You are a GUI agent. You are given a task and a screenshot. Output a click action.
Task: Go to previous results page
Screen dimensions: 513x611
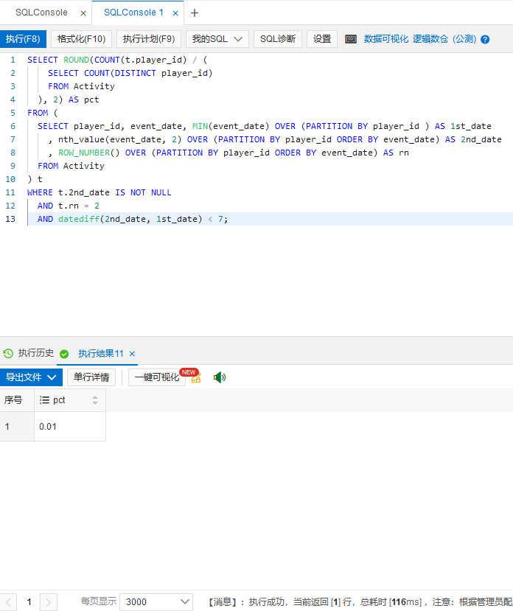[9, 602]
